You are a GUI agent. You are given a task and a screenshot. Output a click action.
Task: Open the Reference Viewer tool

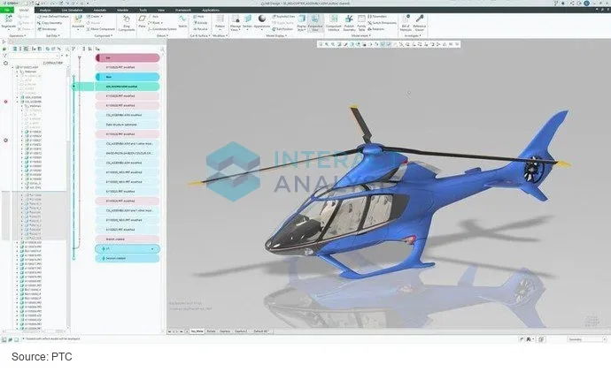[x=419, y=23]
